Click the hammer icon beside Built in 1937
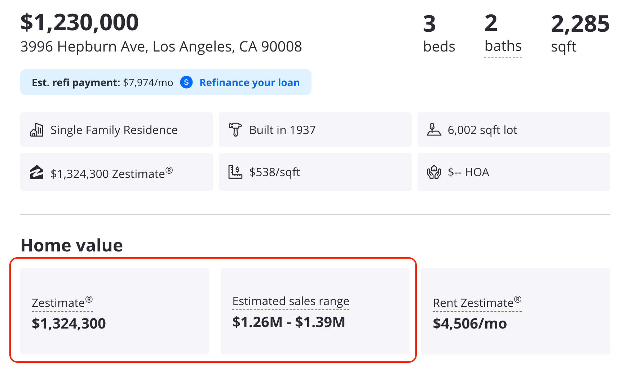 [x=235, y=130]
